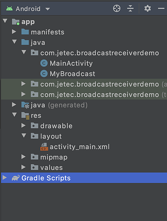This screenshot has width=167, height=221.
Task: Expand Gradle Scripts node
Action: click(5, 178)
